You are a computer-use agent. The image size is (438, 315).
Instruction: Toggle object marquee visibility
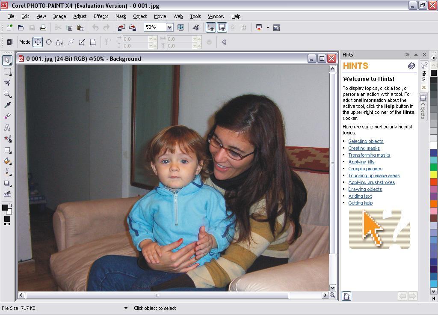coord(222,27)
